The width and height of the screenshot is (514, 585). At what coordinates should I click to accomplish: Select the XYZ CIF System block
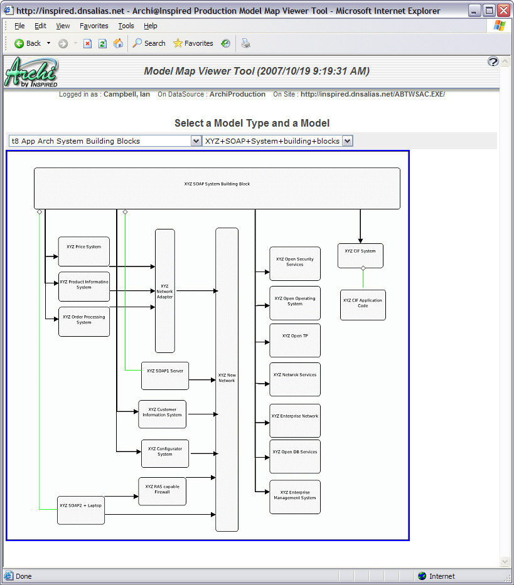360,255
